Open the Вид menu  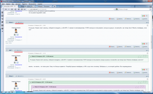[13, 4]
